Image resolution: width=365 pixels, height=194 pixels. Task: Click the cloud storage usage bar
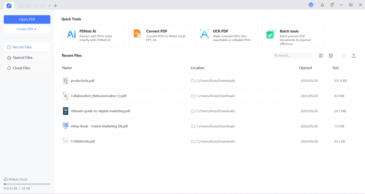[x=27, y=184]
